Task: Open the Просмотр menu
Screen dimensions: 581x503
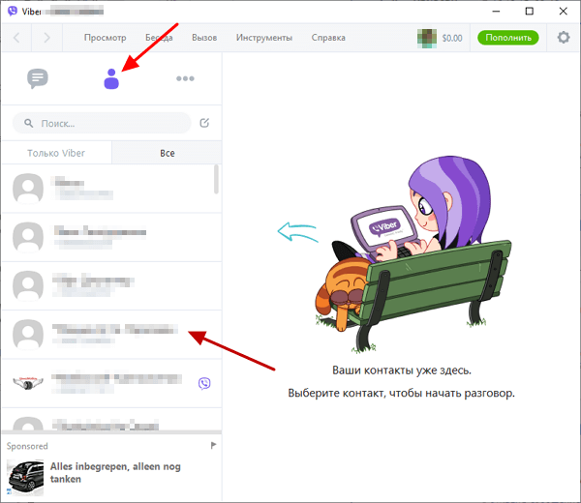Action: pos(105,38)
